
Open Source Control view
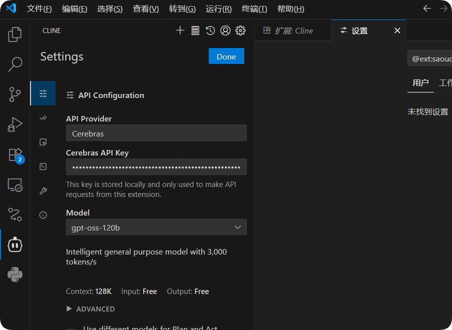pyautogui.click(x=15, y=94)
